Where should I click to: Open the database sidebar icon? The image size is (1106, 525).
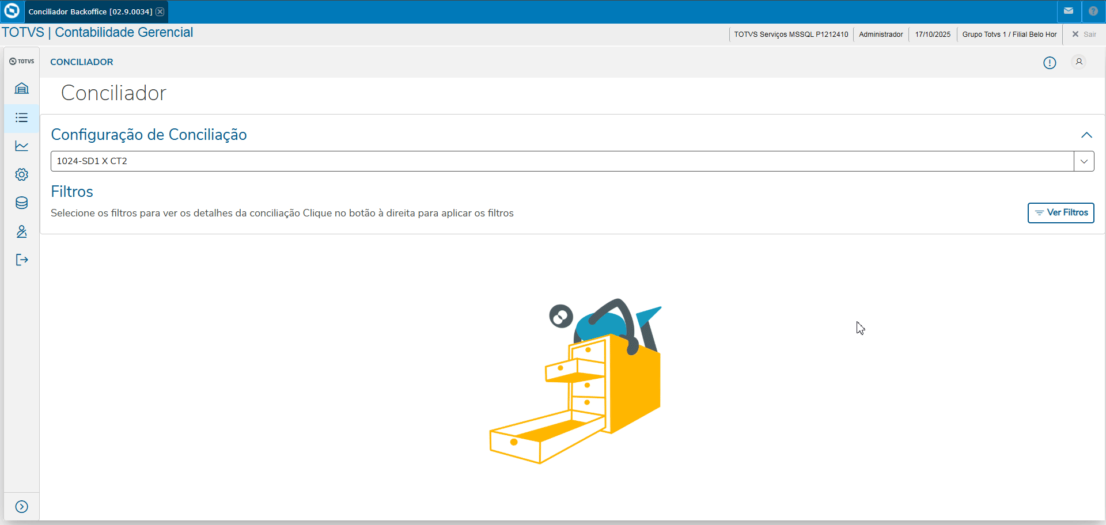pyautogui.click(x=22, y=203)
